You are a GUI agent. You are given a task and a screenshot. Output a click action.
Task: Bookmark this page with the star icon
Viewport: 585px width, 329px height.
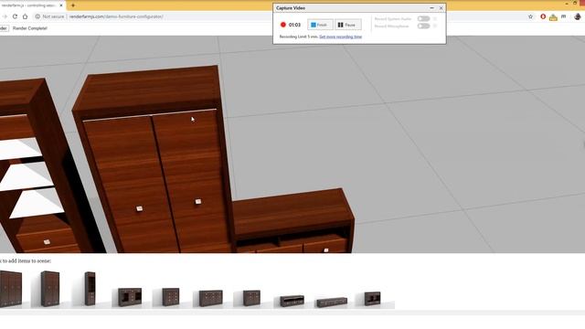coord(530,16)
